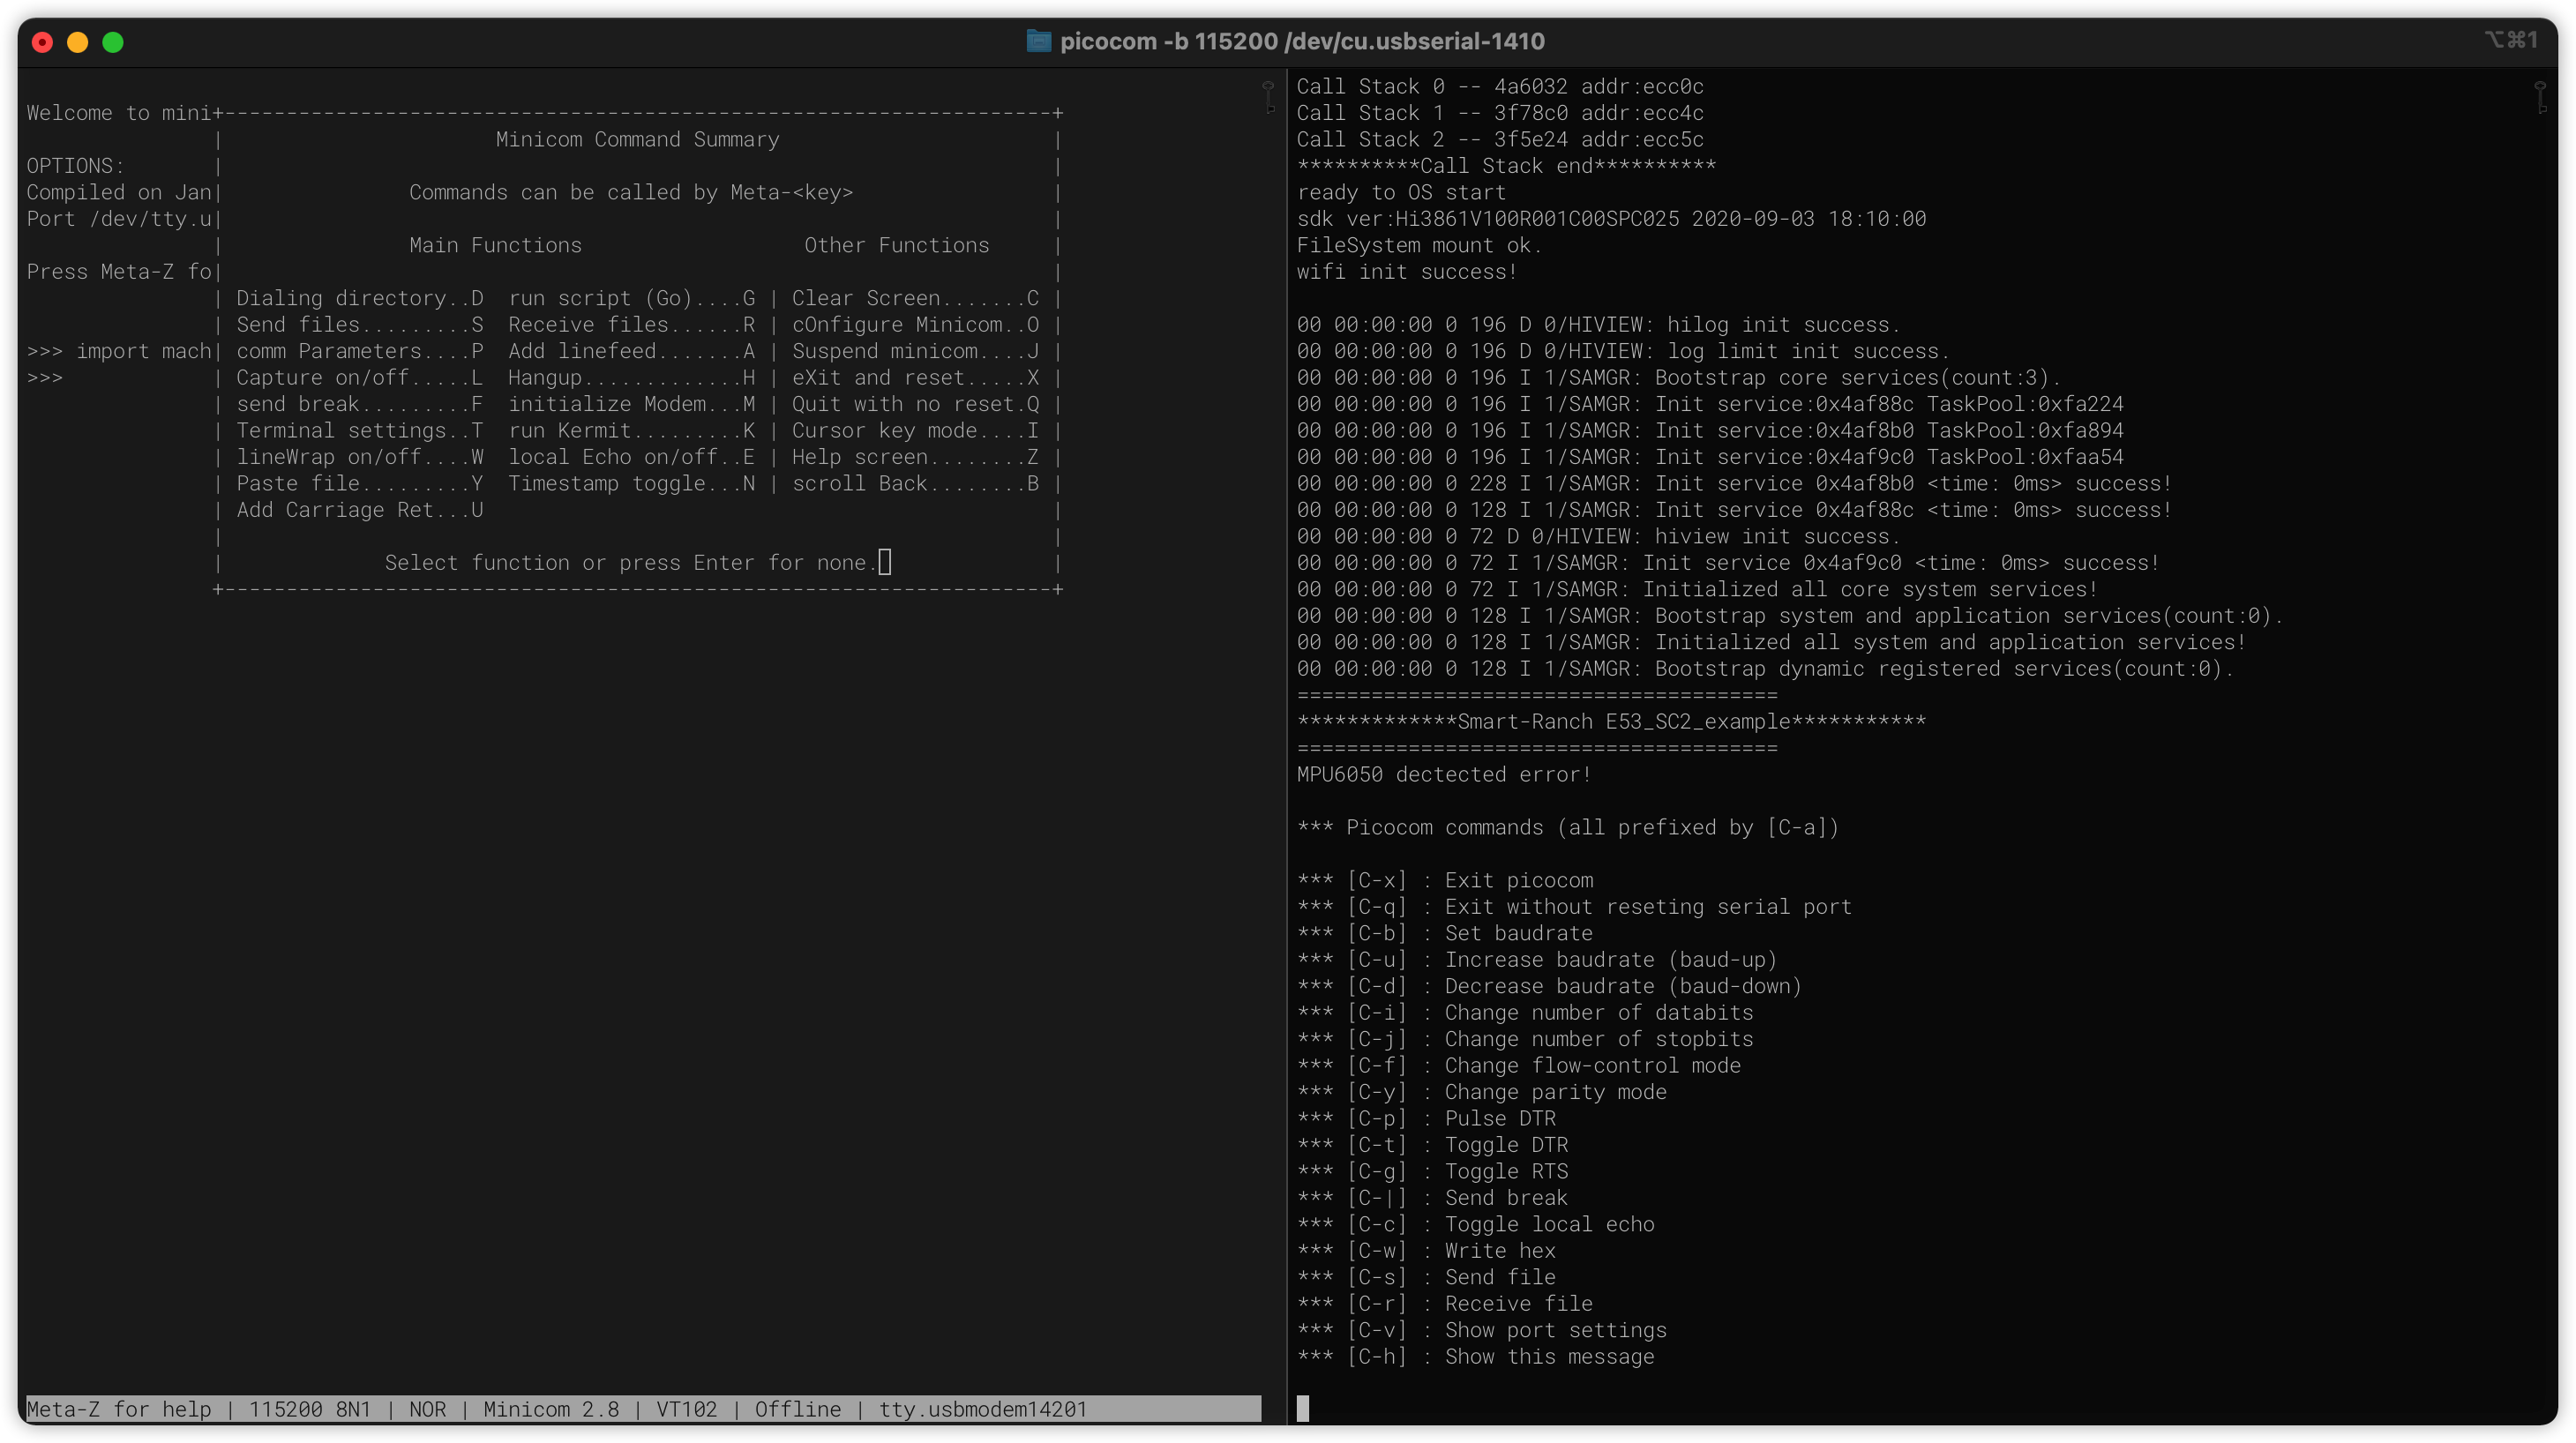Click the 'Clear Screen.......C' entry
This screenshot has width=2576, height=1443.
click(916, 298)
